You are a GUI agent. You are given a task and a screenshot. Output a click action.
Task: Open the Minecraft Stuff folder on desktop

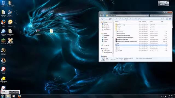tap(3, 14)
